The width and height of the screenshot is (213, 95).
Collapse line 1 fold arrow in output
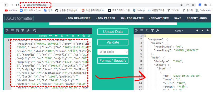click(143, 36)
